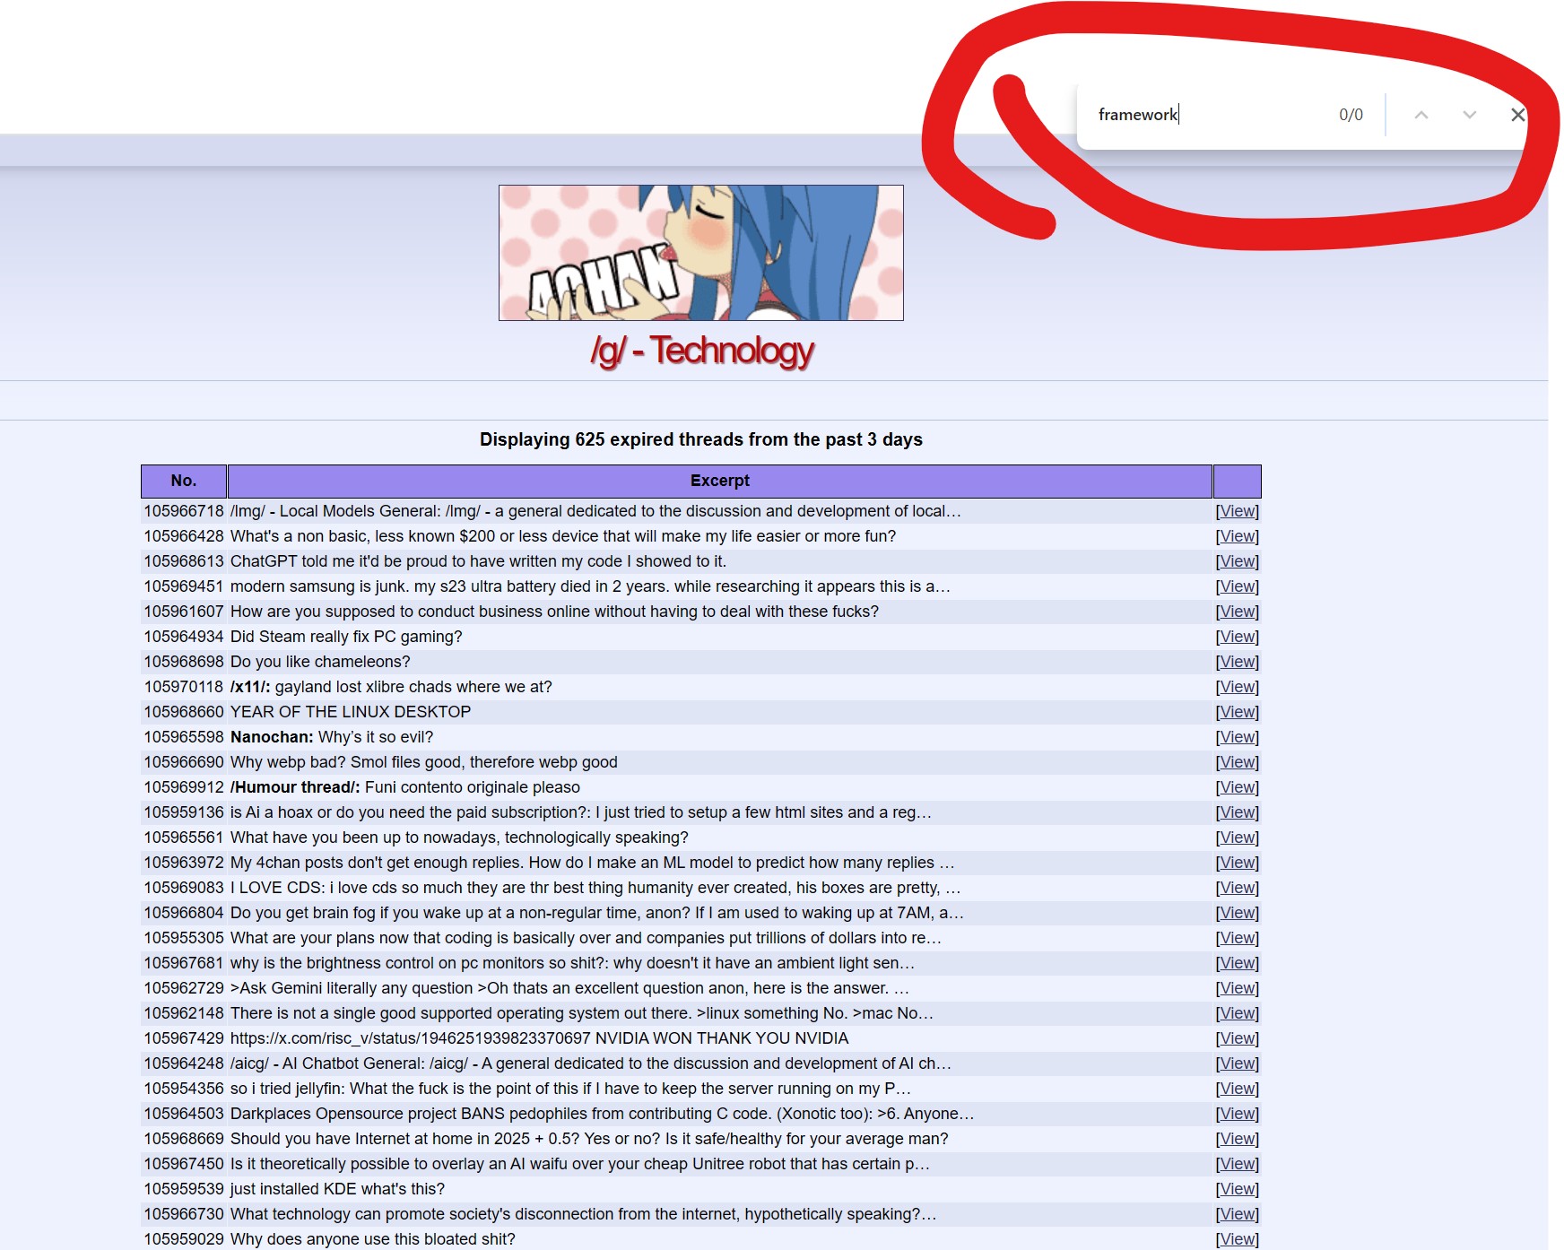
Task: View the monitor brightness control thread
Action: (x=1238, y=963)
